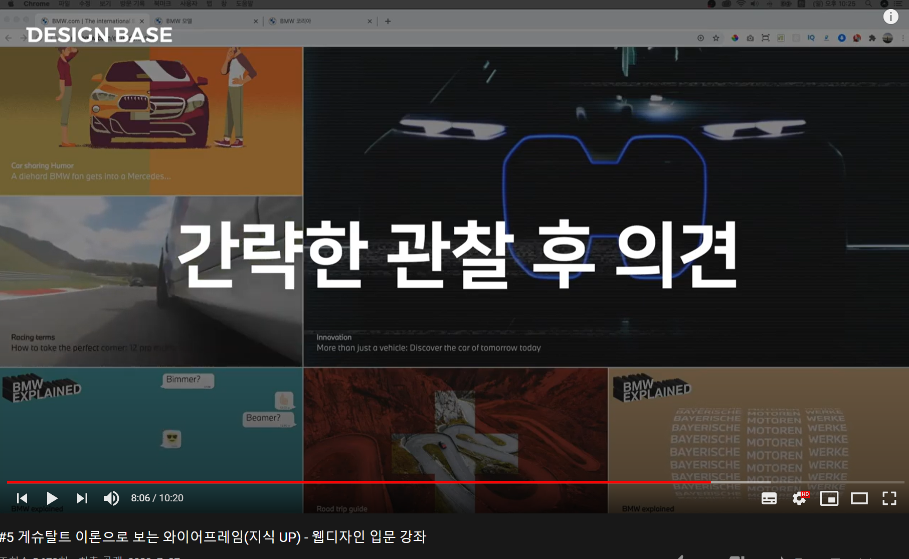Close the BMW 코리아 tab
Image resolution: width=909 pixels, height=559 pixels.
[x=370, y=21]
